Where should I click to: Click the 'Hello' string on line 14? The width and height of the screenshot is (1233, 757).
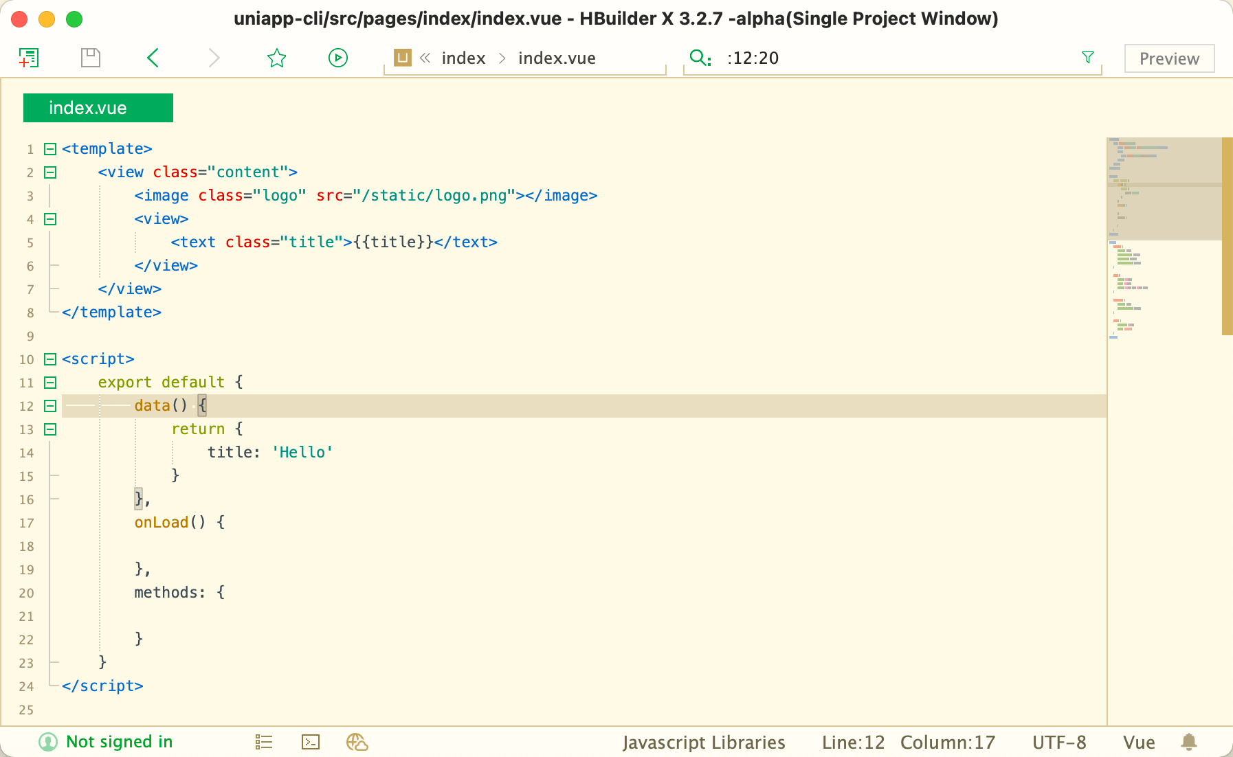[x=302, y=452]
